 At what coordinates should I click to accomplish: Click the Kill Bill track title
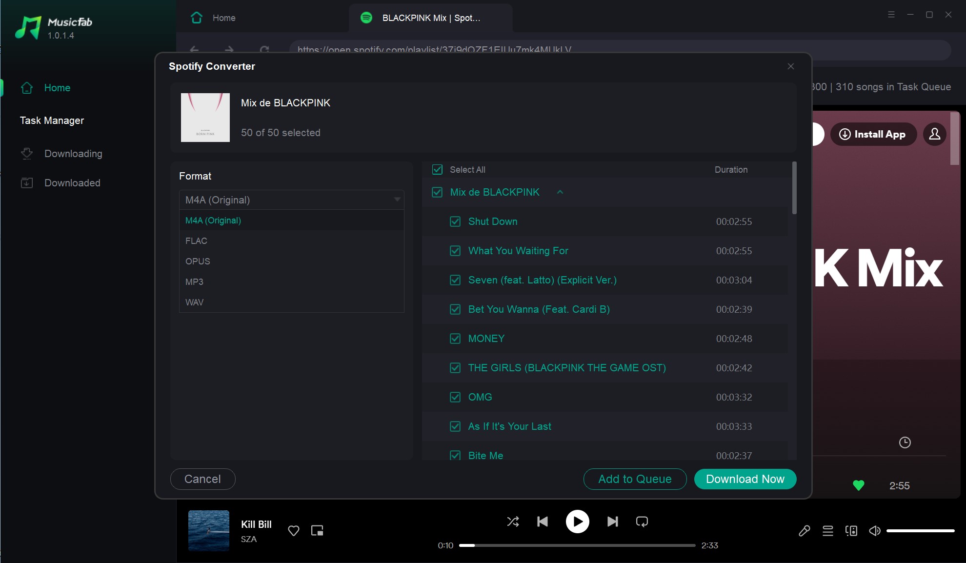coord(256,524)
